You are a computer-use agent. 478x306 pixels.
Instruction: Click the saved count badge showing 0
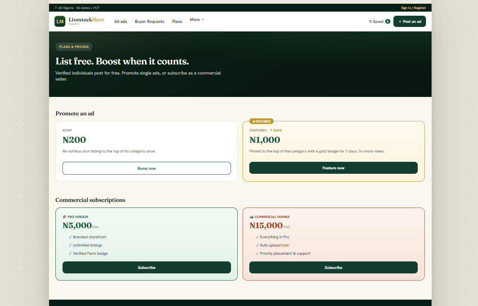tap(388, 21)
